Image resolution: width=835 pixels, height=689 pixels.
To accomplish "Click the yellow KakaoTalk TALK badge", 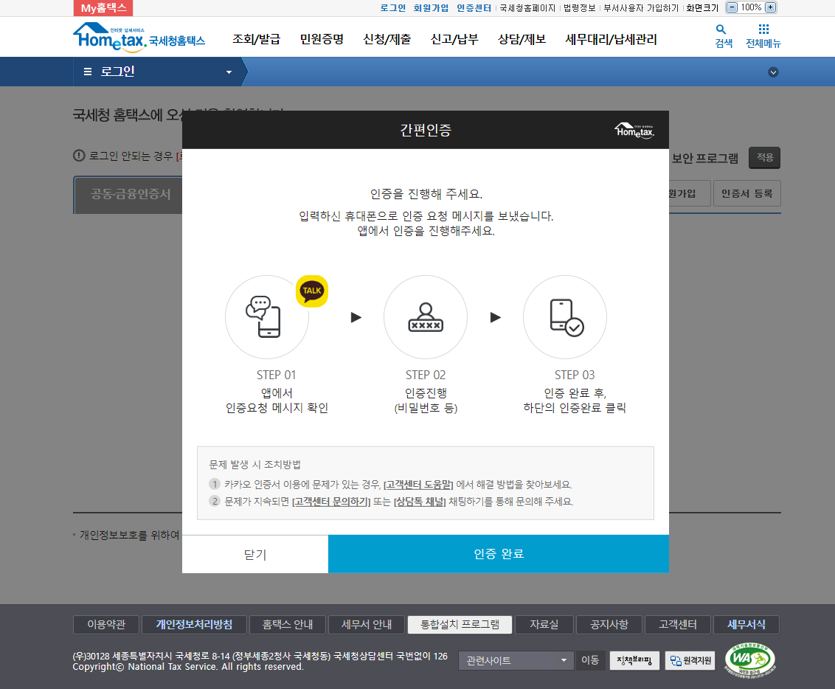I will [x=311, y=291].
